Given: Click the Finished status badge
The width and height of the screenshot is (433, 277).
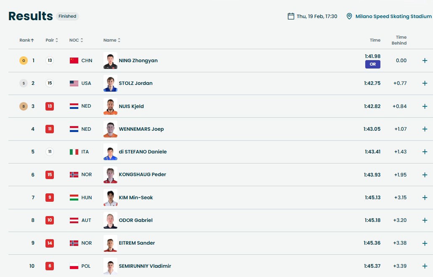Looking at the screenshot, I should click(67, 16).
